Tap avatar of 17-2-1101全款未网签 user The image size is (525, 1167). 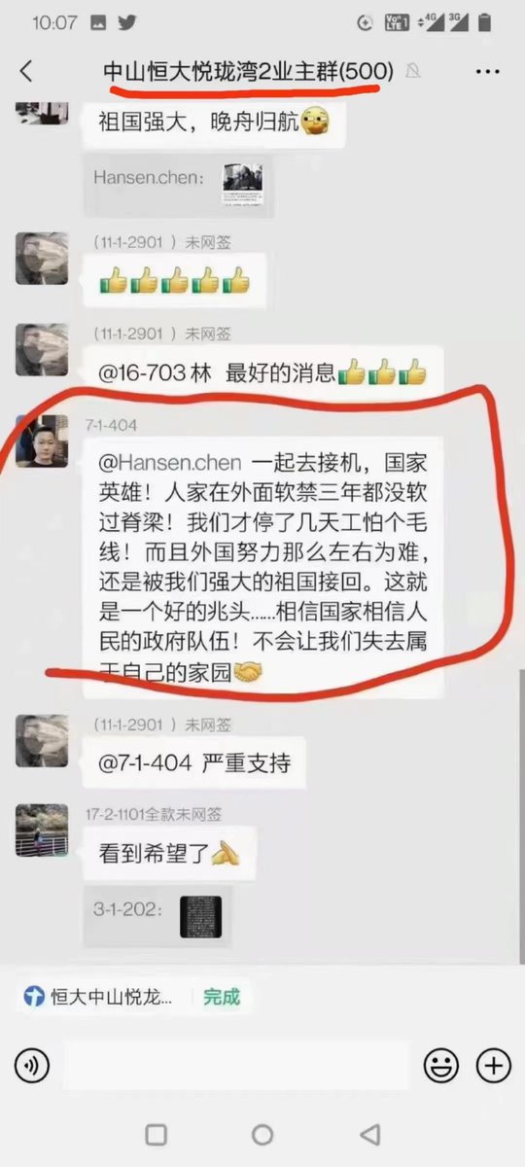coord(42,831)
